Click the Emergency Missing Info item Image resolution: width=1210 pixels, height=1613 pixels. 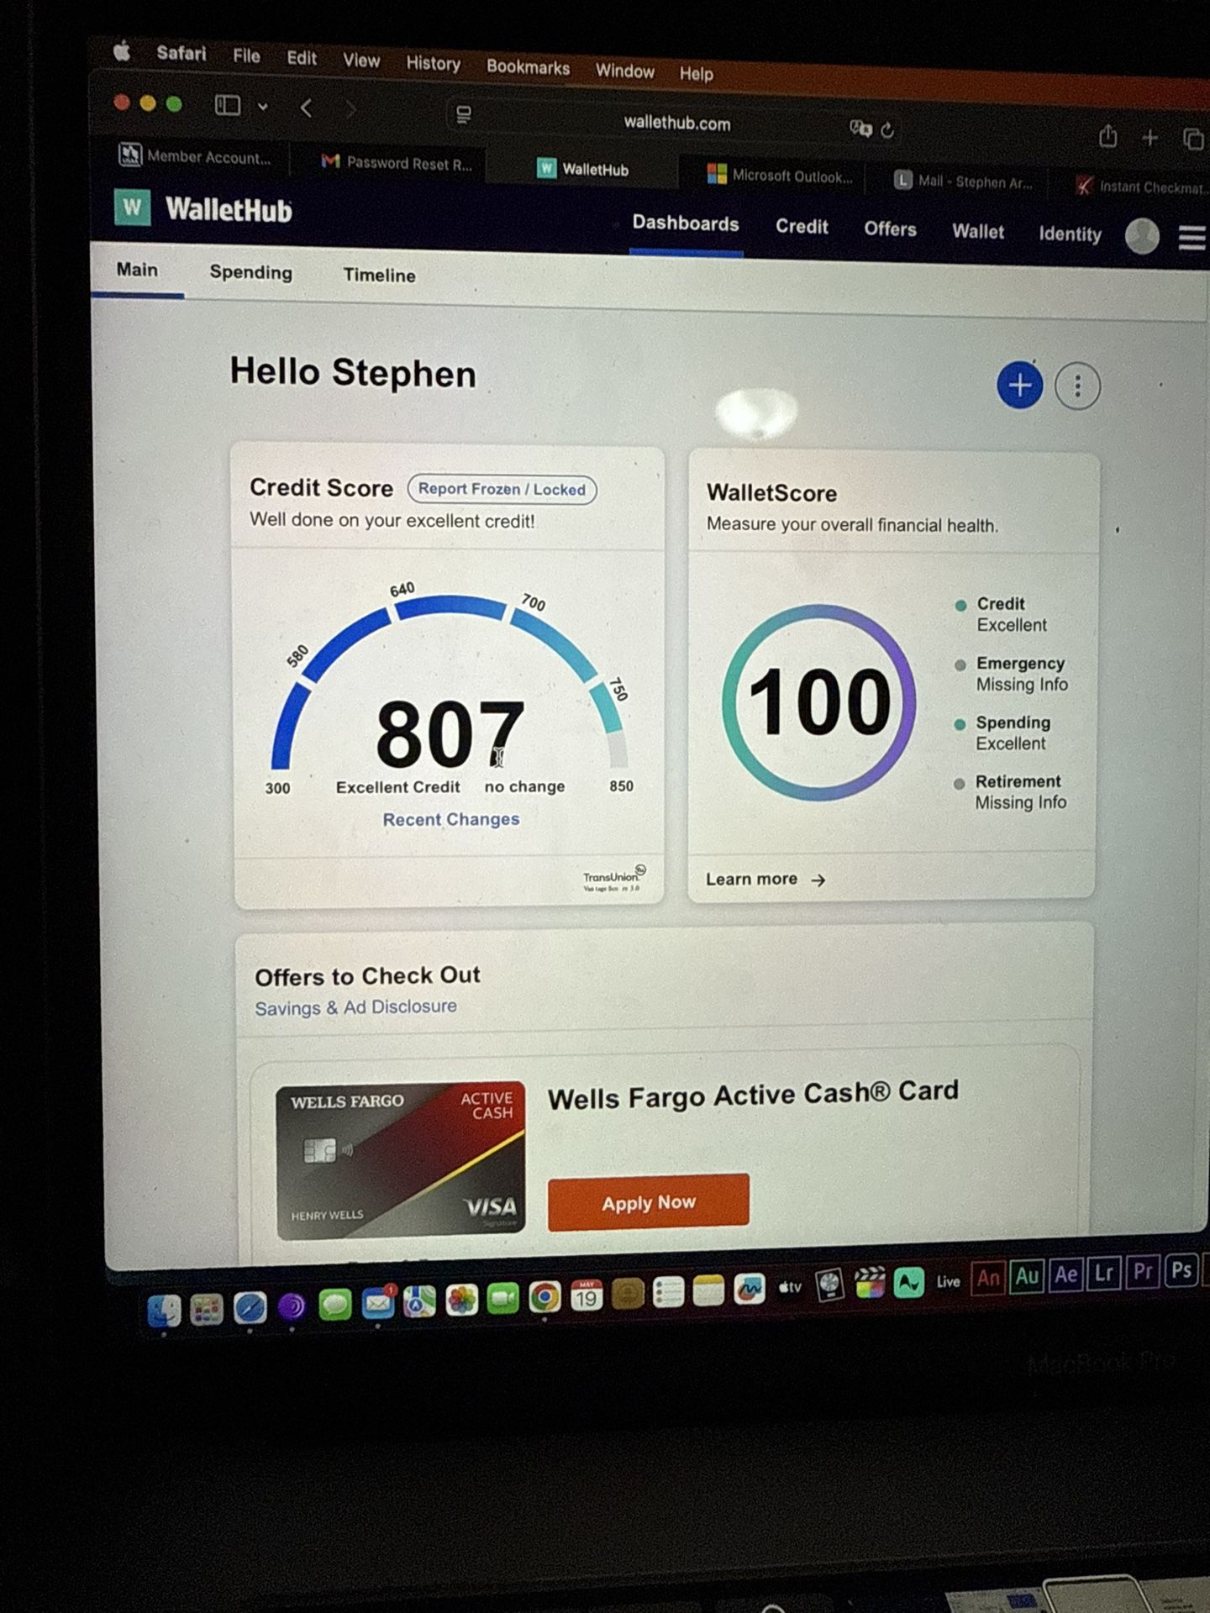tap(1012, 674)
